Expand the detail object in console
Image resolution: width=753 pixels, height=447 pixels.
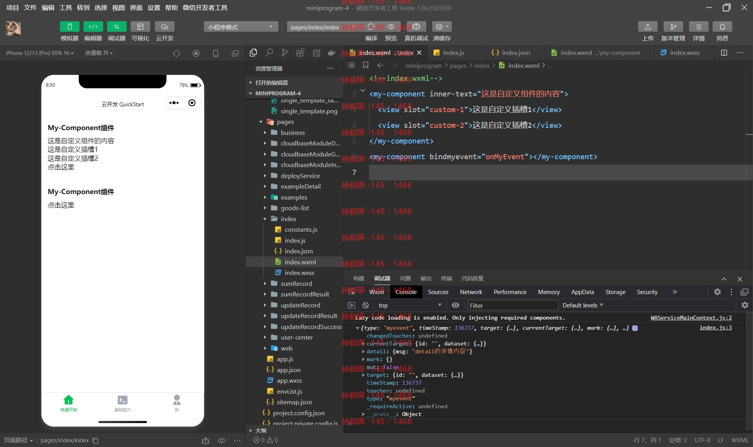tap(363, 351)
